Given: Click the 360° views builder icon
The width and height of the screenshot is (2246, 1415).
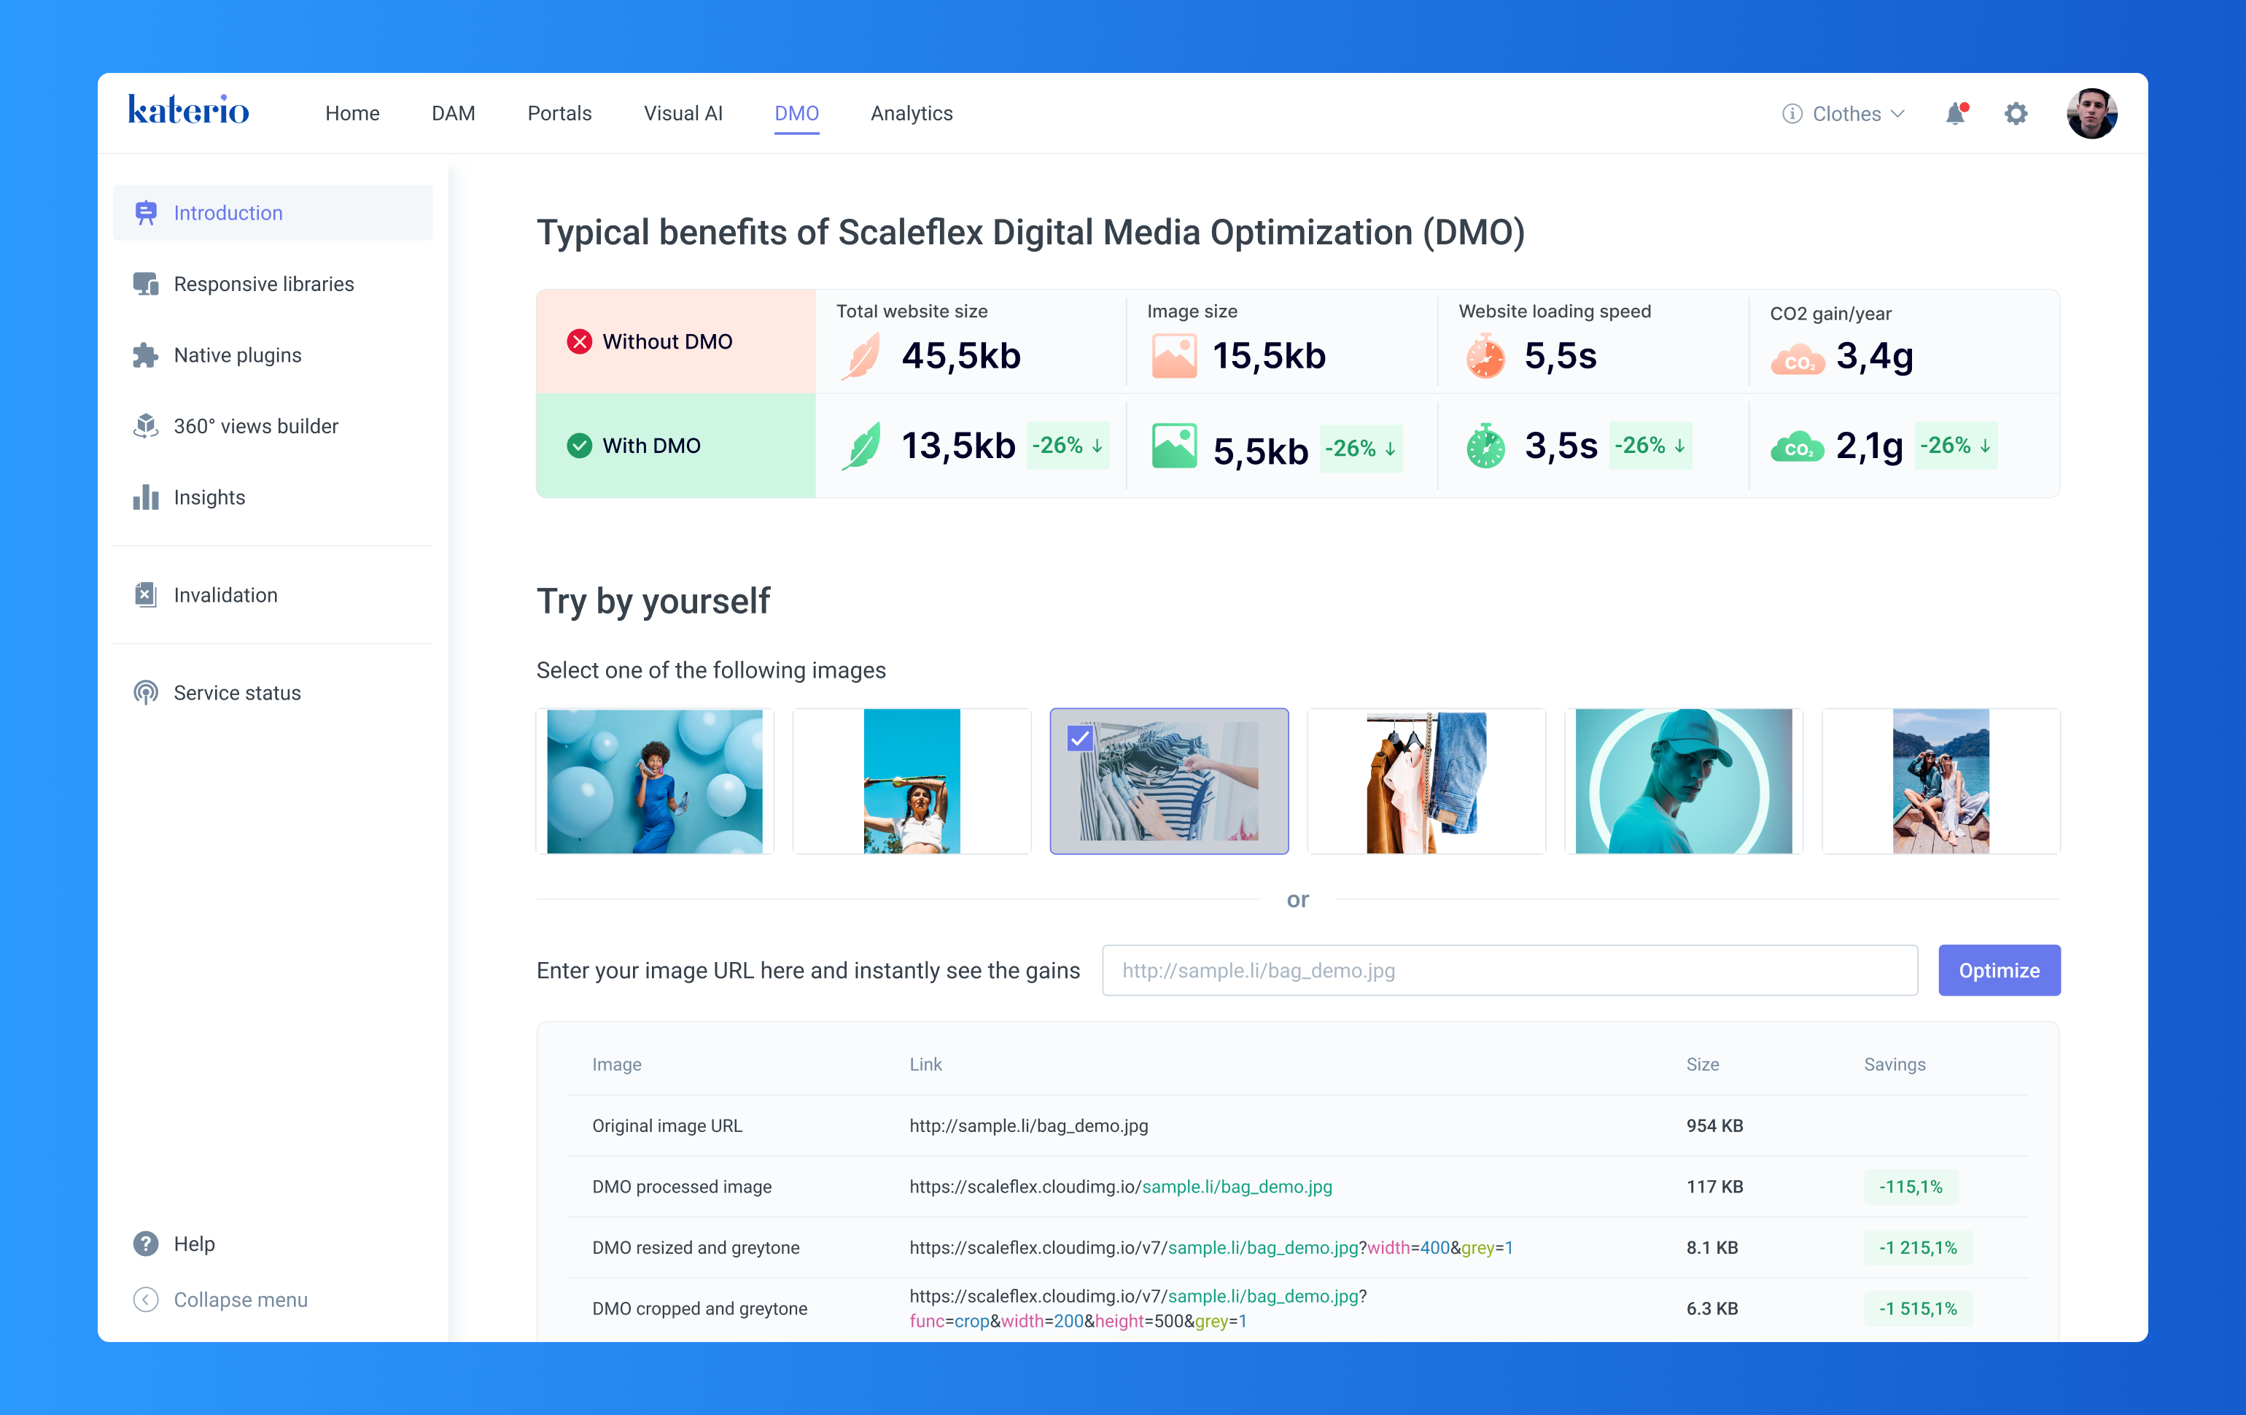Looking at the screenshot, I should [x=146, y=426].
